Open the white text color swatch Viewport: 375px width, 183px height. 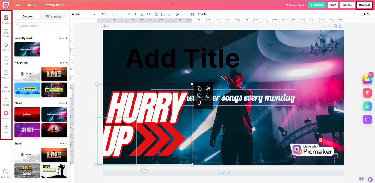[x=120, y=14]
